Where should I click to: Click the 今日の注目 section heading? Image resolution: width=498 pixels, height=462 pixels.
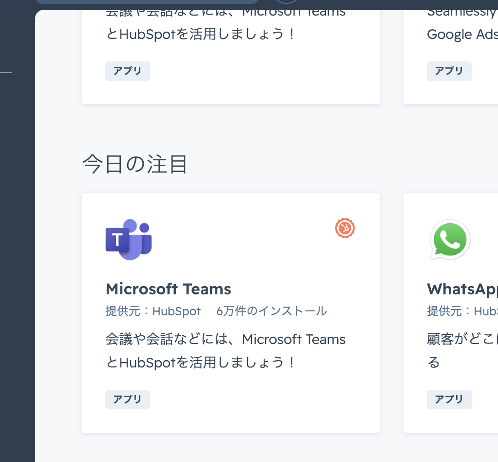point(135,164)
